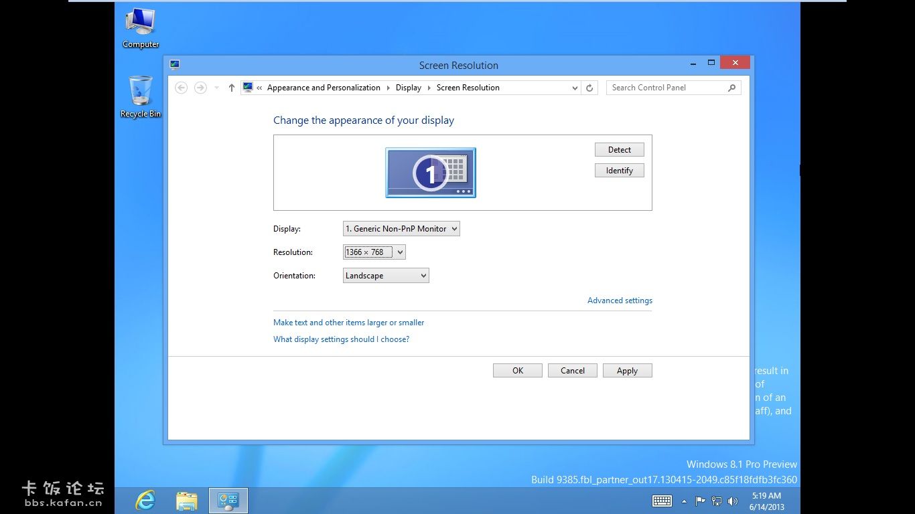Open the Resolution dropdown 1366 × 768

pyautogui.click(x=374, y=252)
